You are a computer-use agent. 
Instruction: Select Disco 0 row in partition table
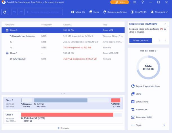point(63,30)
